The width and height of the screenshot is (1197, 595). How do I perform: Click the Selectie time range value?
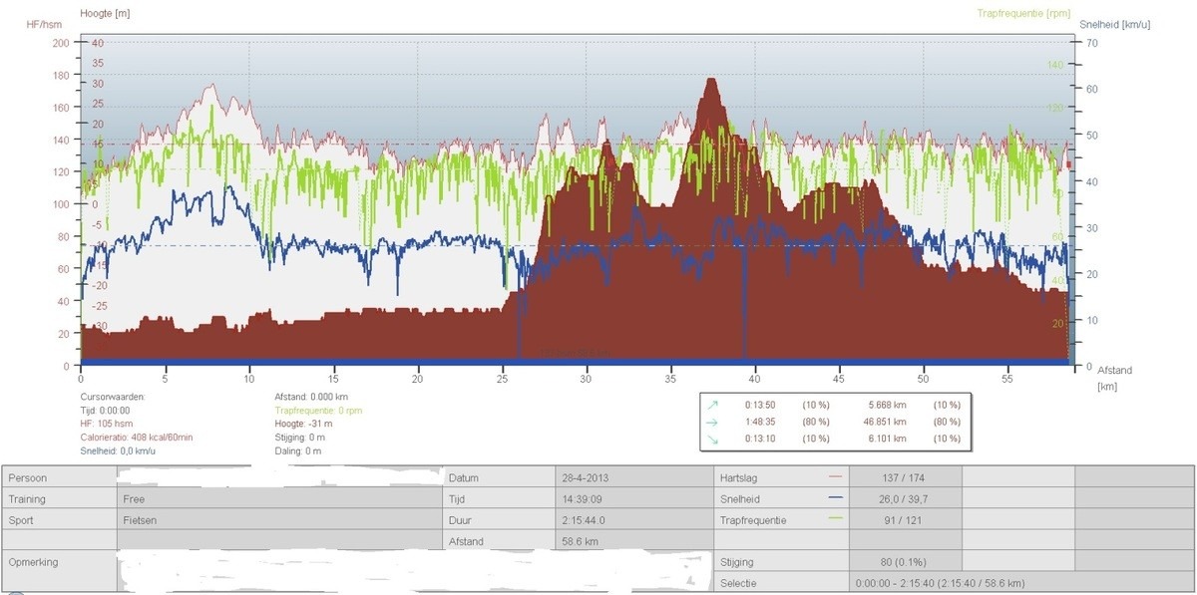[940, 583]
